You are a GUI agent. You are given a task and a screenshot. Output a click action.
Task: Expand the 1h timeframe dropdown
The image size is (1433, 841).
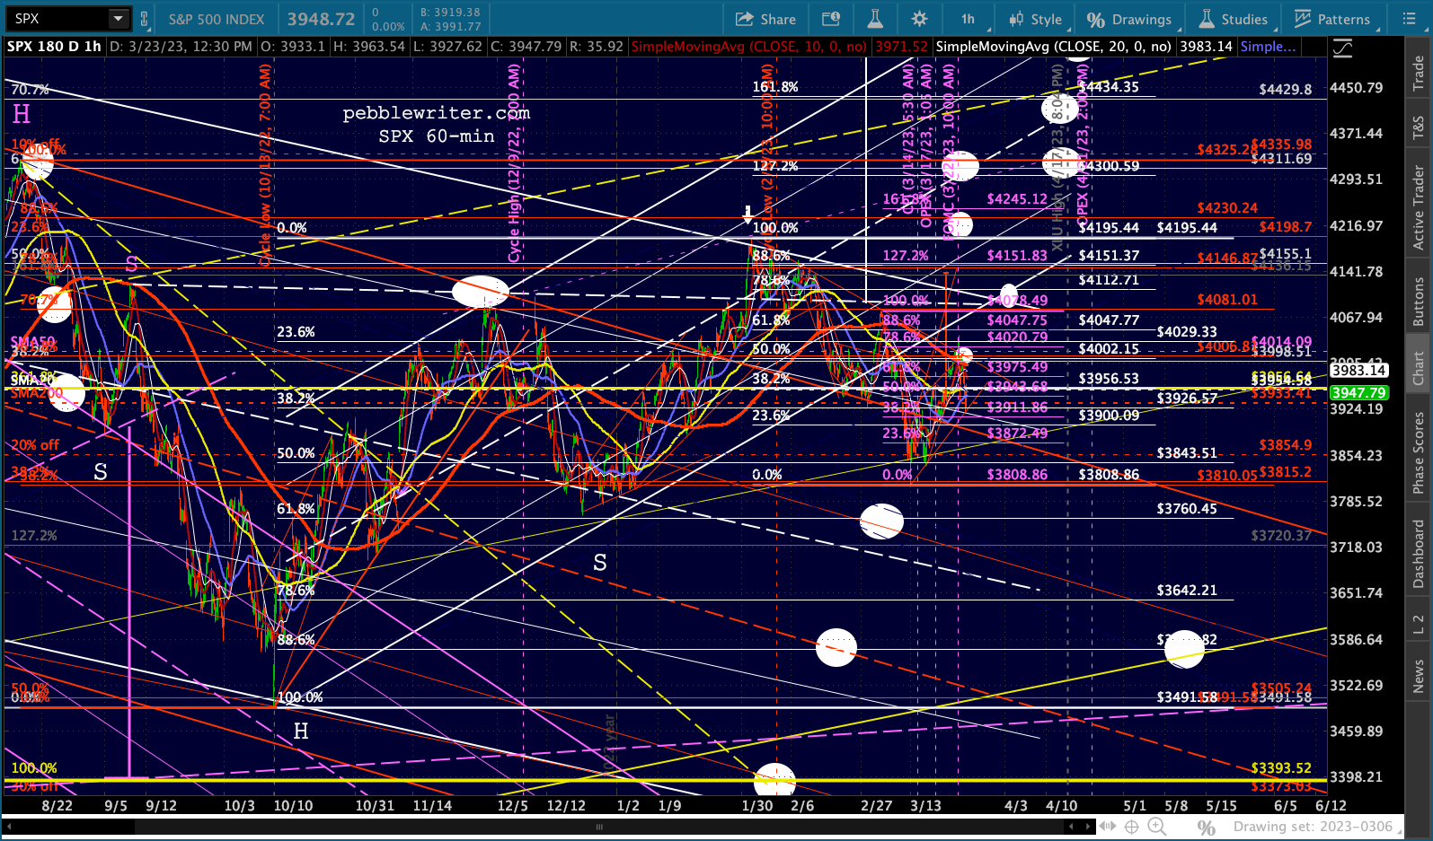(x=968, y=19)
